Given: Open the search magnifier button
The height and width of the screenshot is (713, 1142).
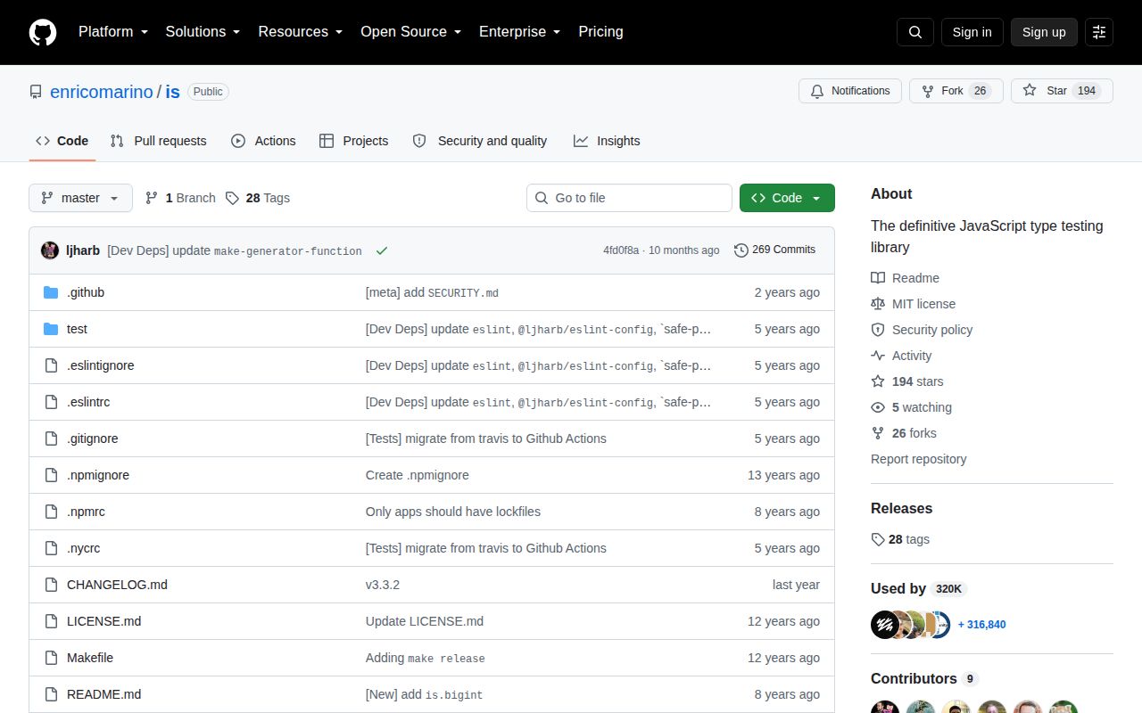Looking at the screenshot, I should [915, 32].
